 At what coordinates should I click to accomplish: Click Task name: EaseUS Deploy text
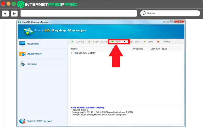tap(87, 107)
